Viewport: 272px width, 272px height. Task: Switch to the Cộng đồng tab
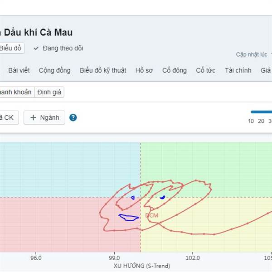point(55,70)
